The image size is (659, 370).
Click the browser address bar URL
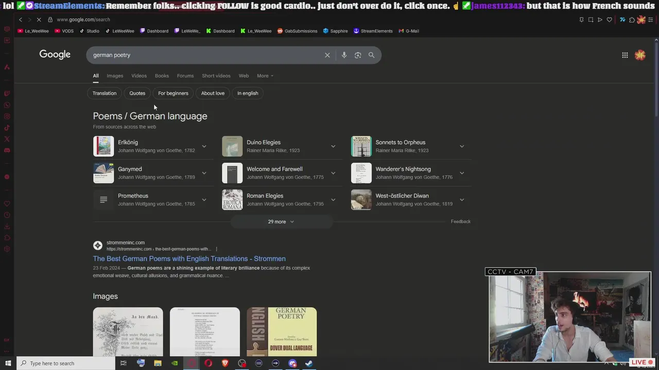click(83, 20)
